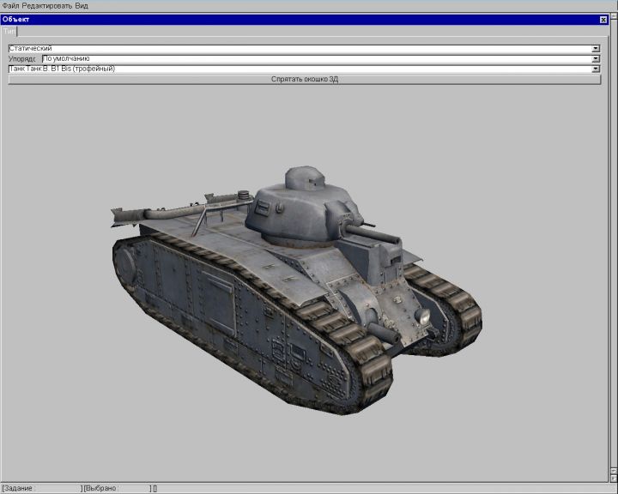Image resolution: width=618 pixels, height=494 pixels.
Task: Expand the По умолчанию dropdown arrow
Action: (596, 59)
